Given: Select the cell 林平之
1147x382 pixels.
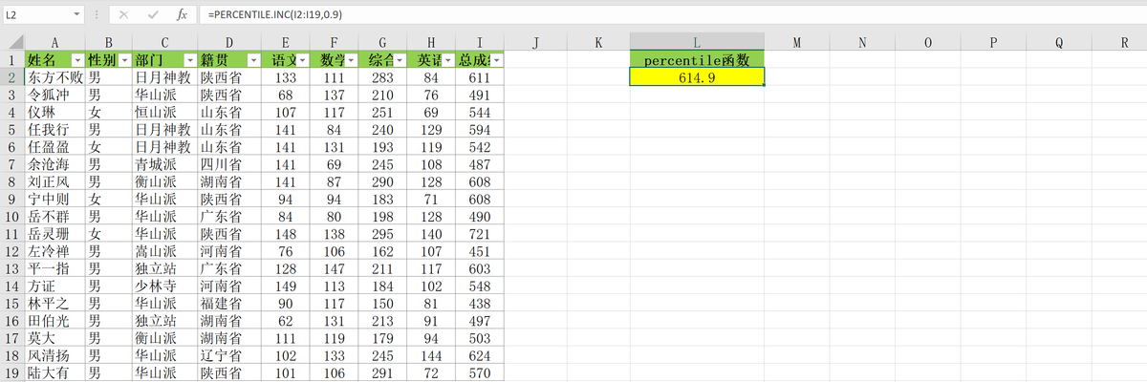Looking at the screenshot, I should click(54, 303).
